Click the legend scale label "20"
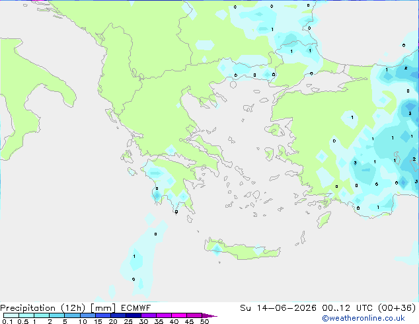The height and width of the screenshot is (324, 419). (113, 321)
